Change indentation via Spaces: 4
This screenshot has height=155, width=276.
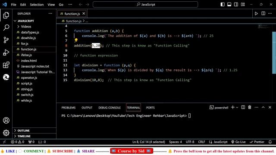(176, 142)
